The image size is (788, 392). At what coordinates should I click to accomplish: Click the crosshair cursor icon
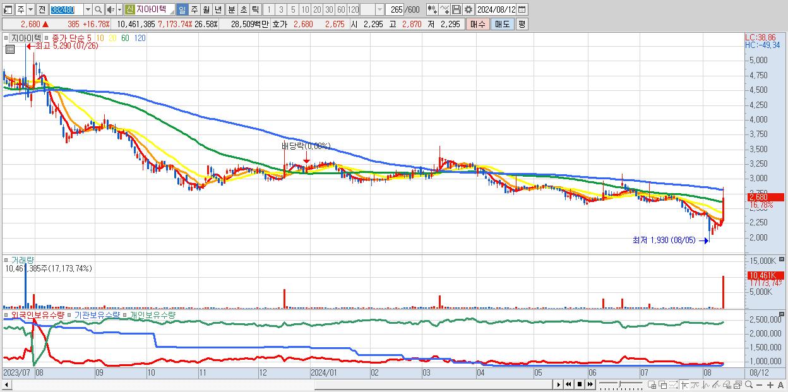(x=684, y=384)
